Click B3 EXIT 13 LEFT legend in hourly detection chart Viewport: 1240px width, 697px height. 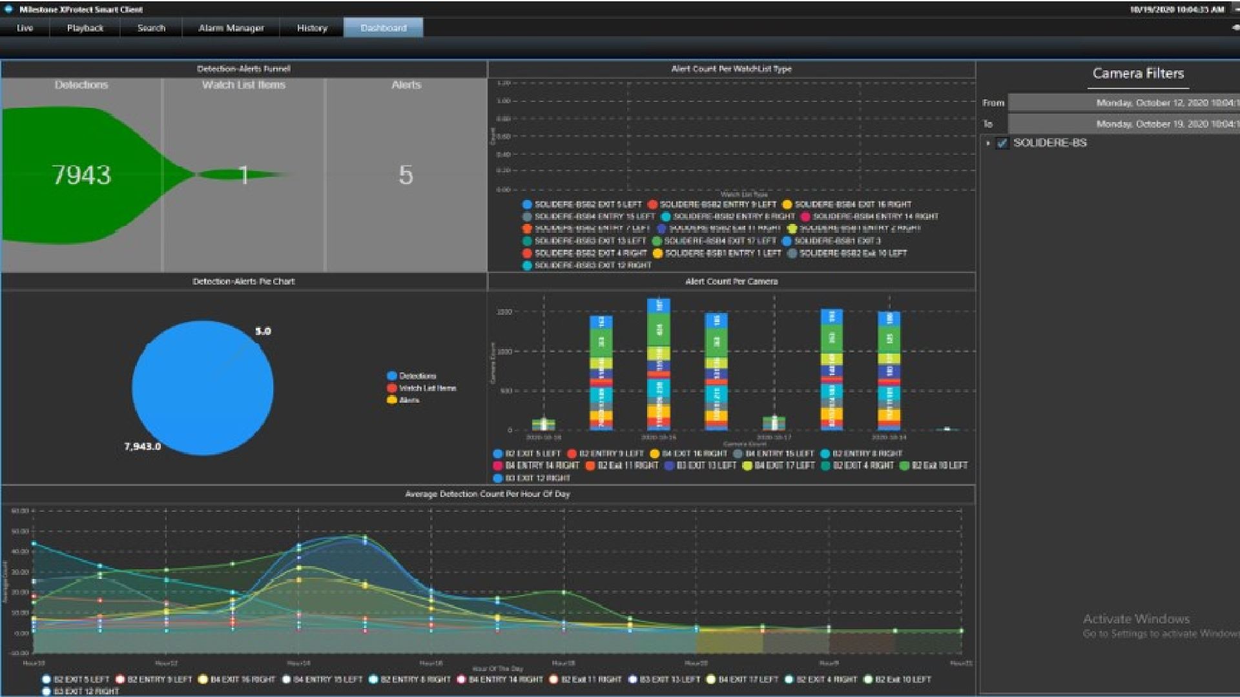coord(665,680)
